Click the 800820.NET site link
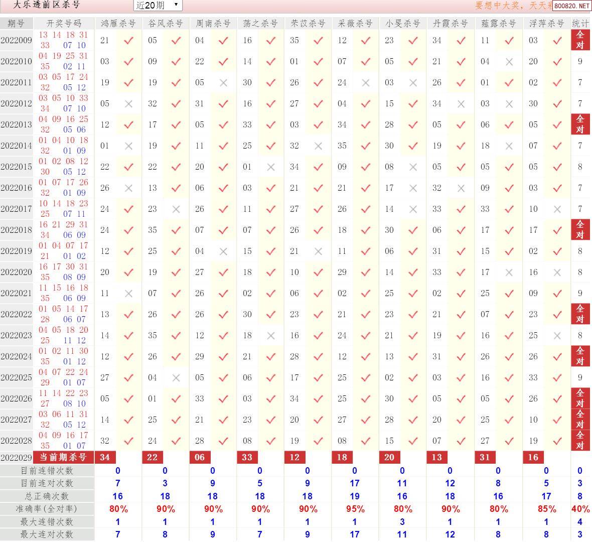This screenshot has width=592, height=542. click(572, 6)
